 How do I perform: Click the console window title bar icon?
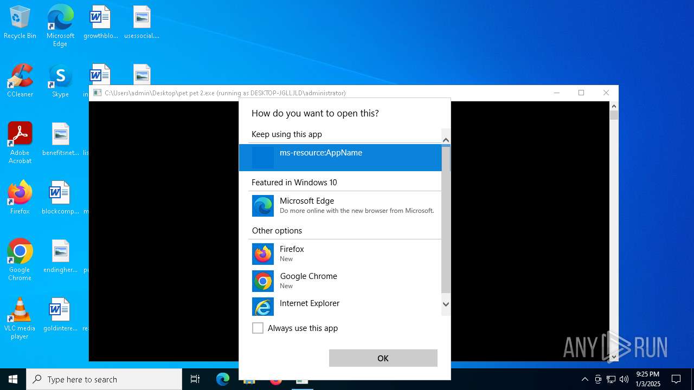pos(97,93)
